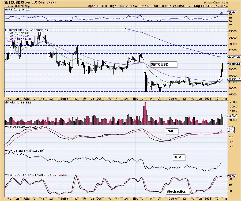Viewport: 241px width, 201px height.
Task: Click the 25000 price axis label
Action: (232, 31)
